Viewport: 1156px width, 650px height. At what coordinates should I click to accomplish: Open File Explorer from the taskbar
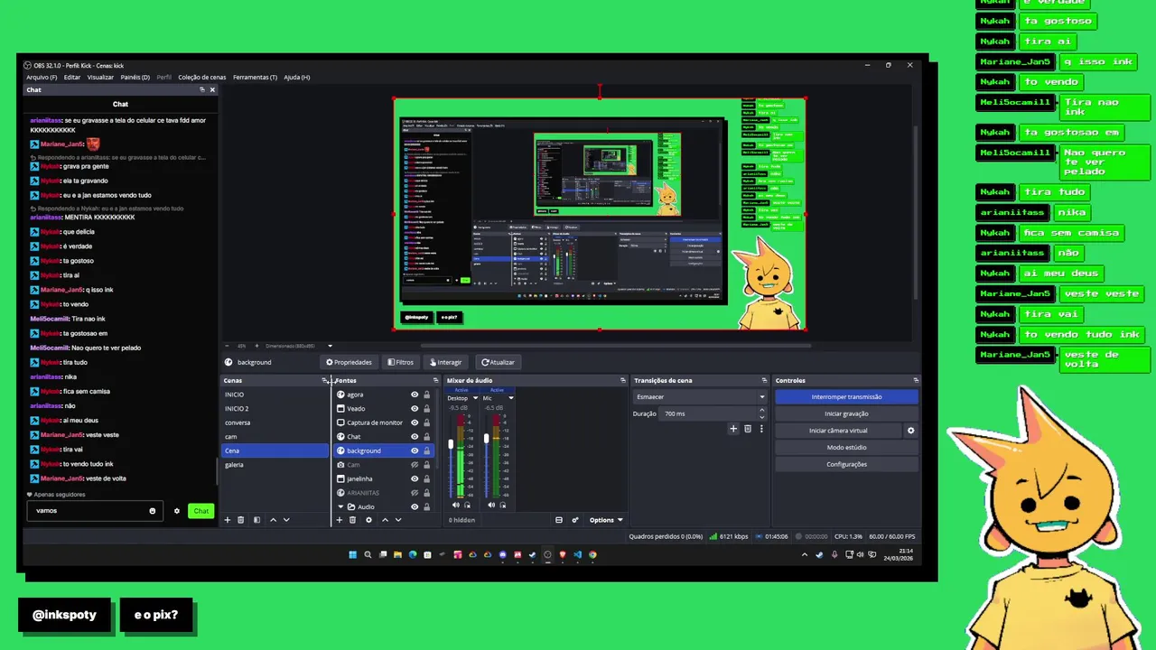point(397,555)
